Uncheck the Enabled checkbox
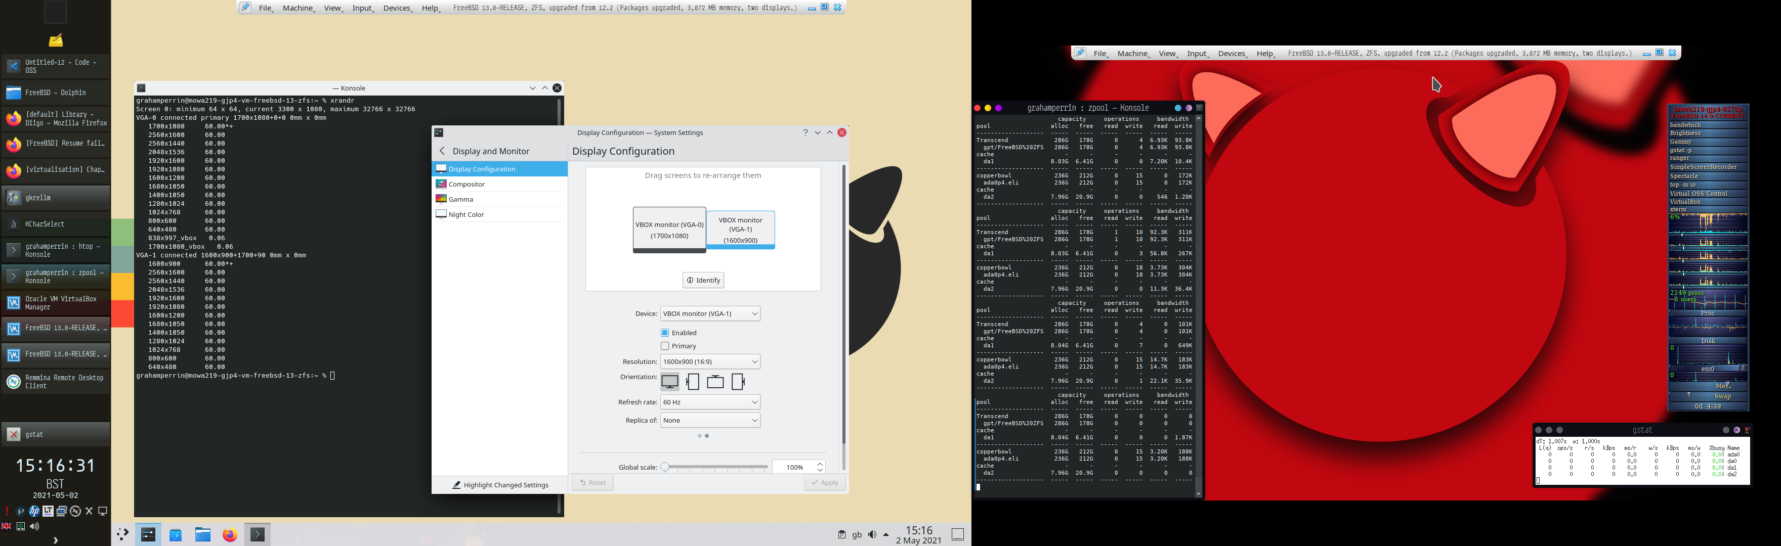Image resolution: width=1781 pixels, height=546 pixels. tap(664, 333)
